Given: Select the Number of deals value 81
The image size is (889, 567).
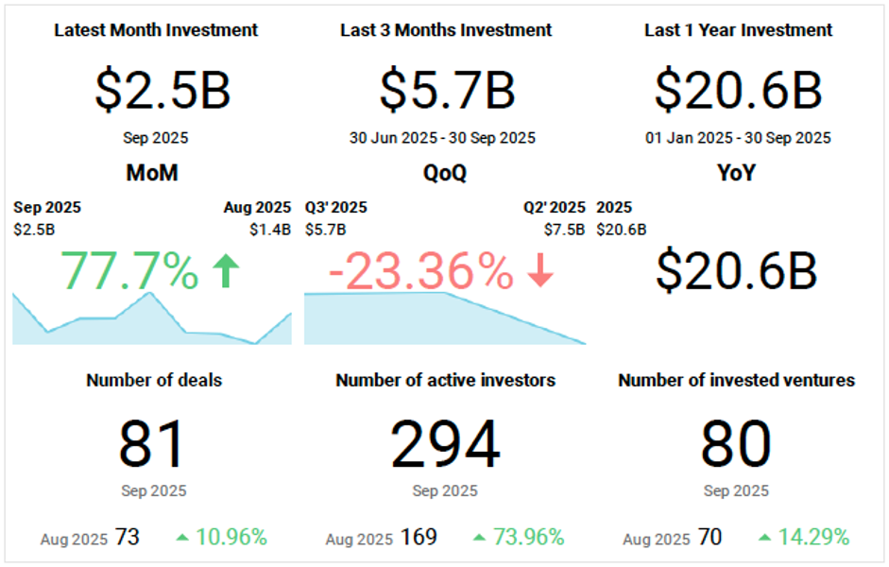Looking at the screenshot, I should (x=154, y=444).
